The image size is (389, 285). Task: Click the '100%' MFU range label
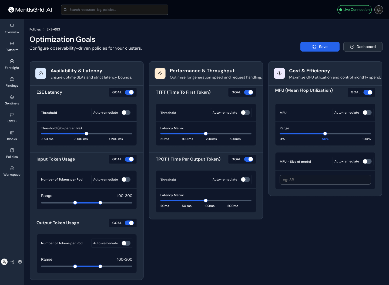(x=367, y=139)
